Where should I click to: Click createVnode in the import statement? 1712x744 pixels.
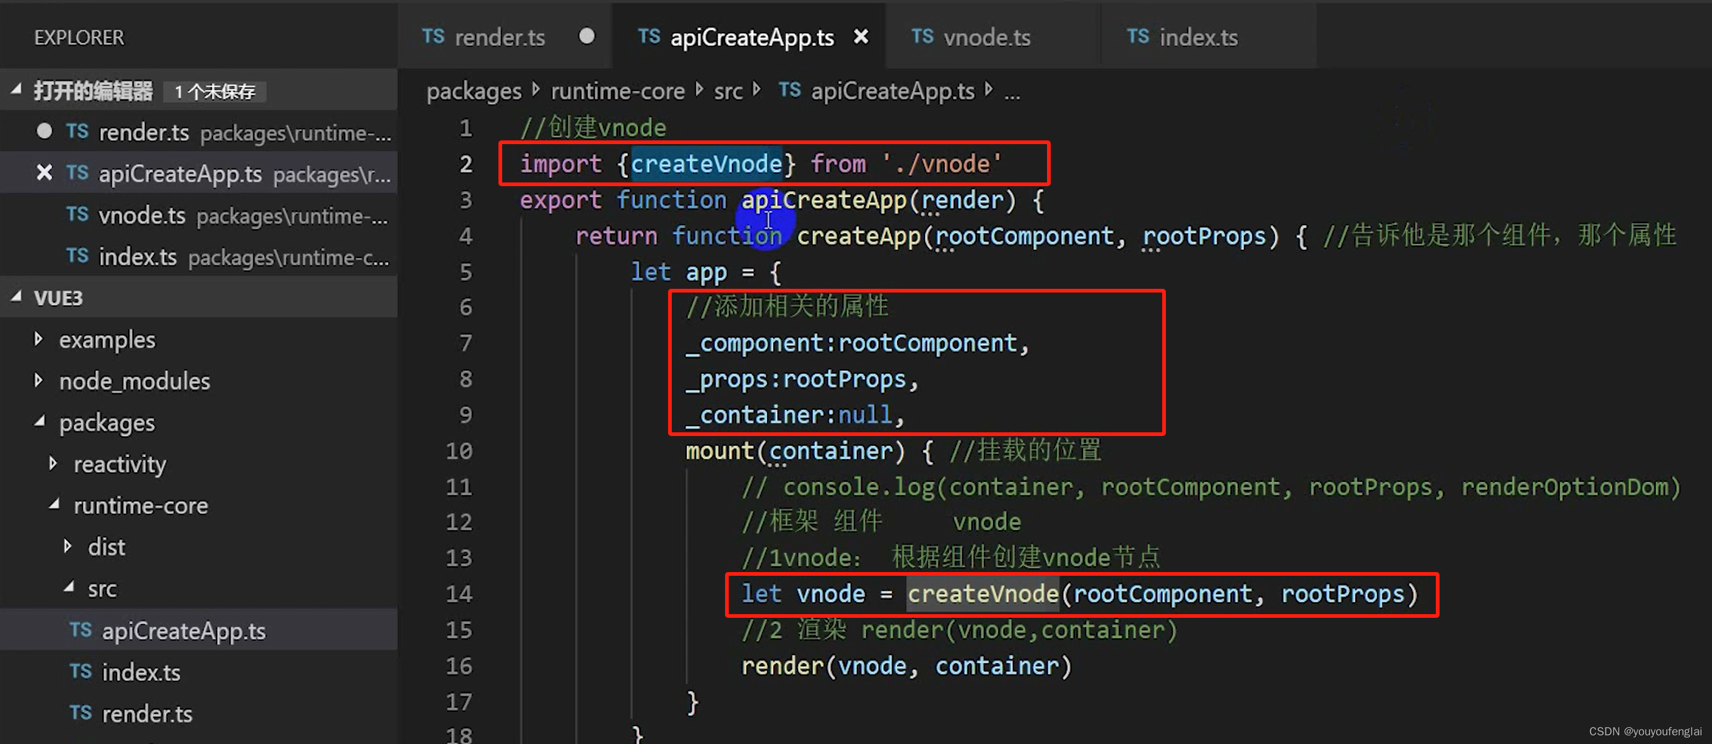pos(706,163)
